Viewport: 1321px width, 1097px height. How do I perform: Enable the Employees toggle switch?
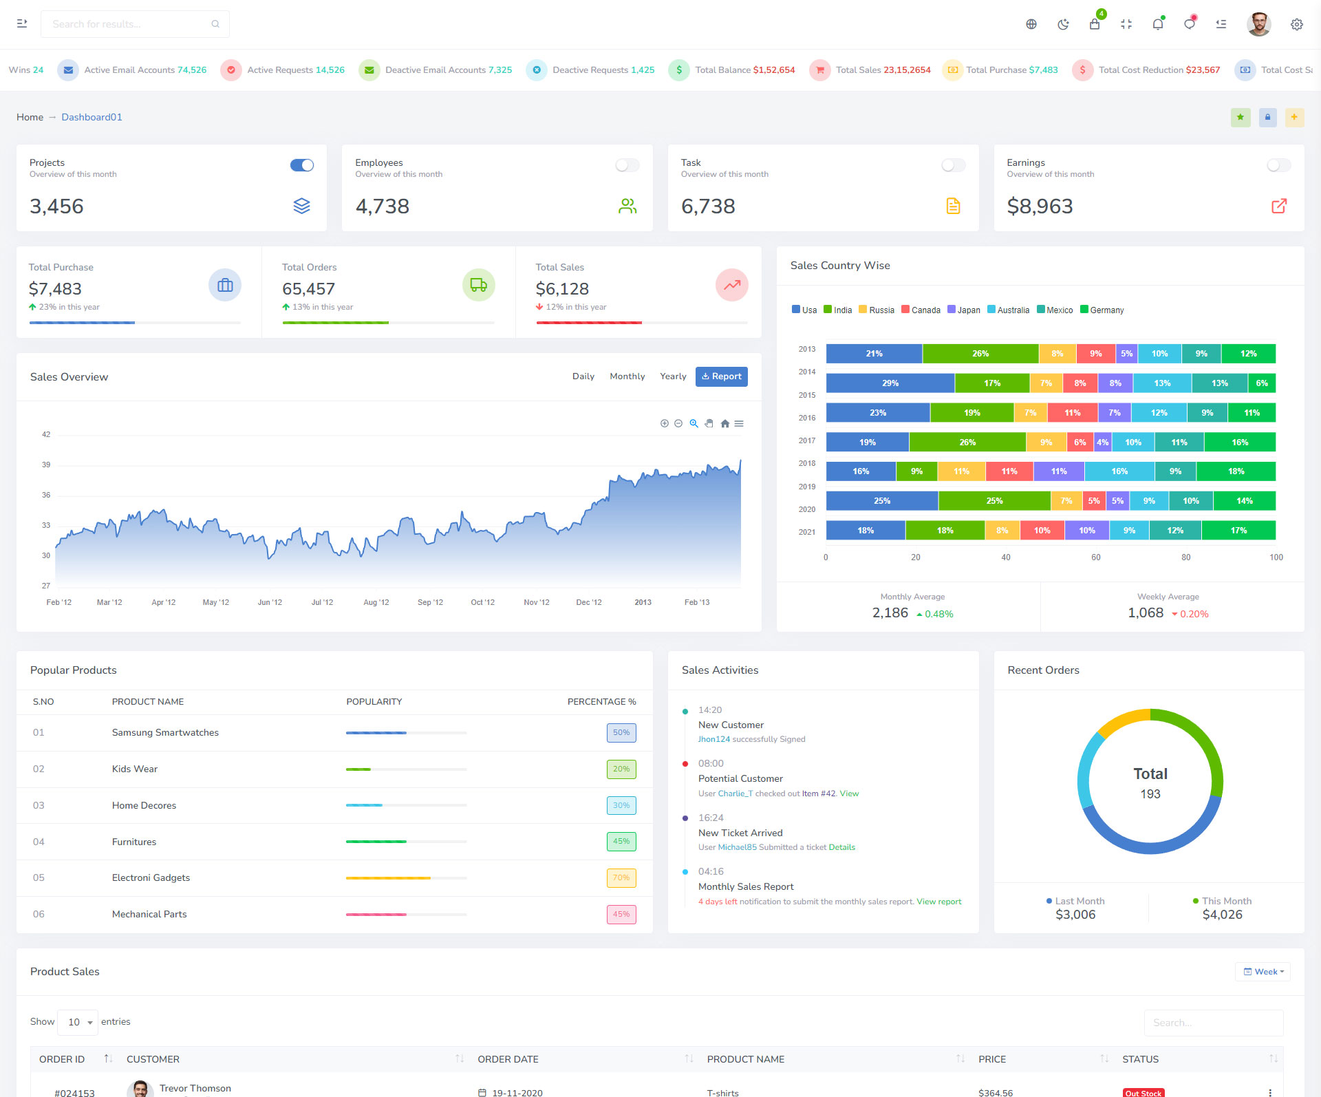tap(627, 165)
